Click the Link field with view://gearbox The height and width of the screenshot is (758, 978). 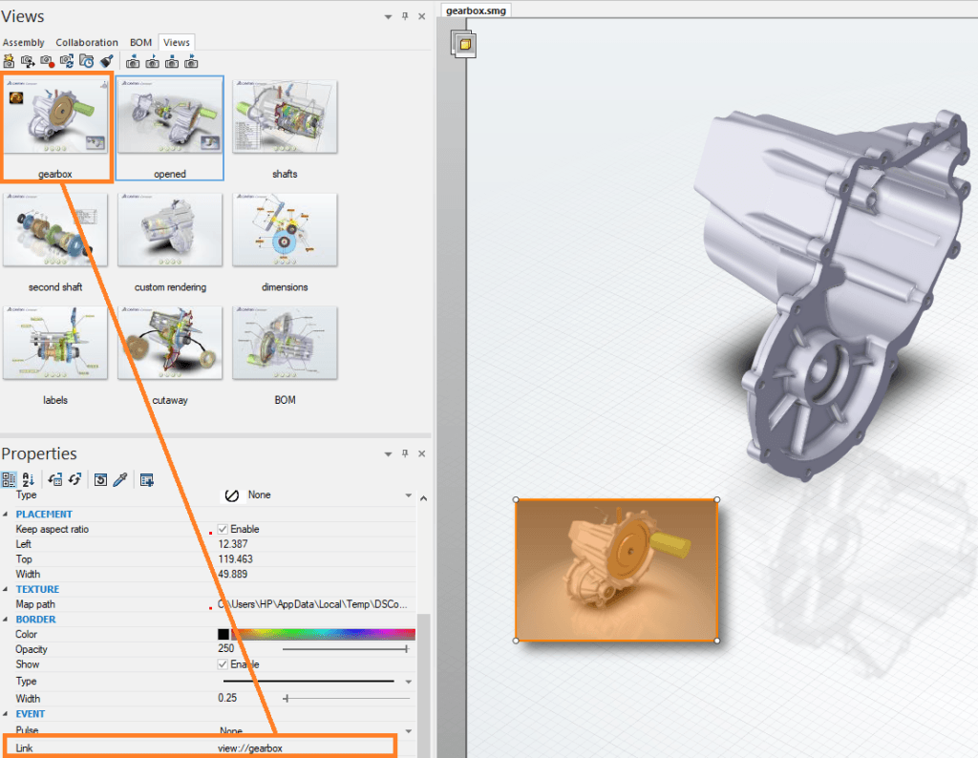coord(306,748)
